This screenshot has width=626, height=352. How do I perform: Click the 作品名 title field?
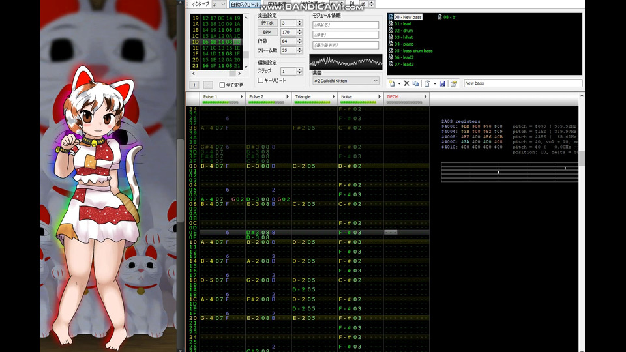[346, 25]
